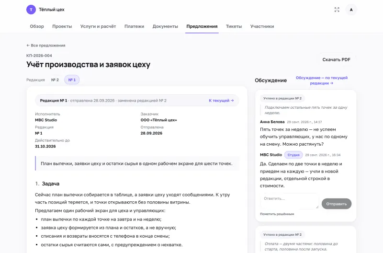
Task: Select the Предложения tab
Action: click(202, 26)
